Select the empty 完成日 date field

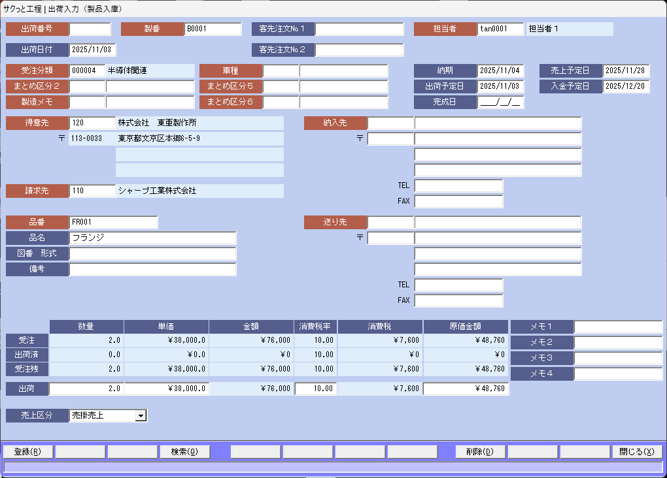[500, 102]
